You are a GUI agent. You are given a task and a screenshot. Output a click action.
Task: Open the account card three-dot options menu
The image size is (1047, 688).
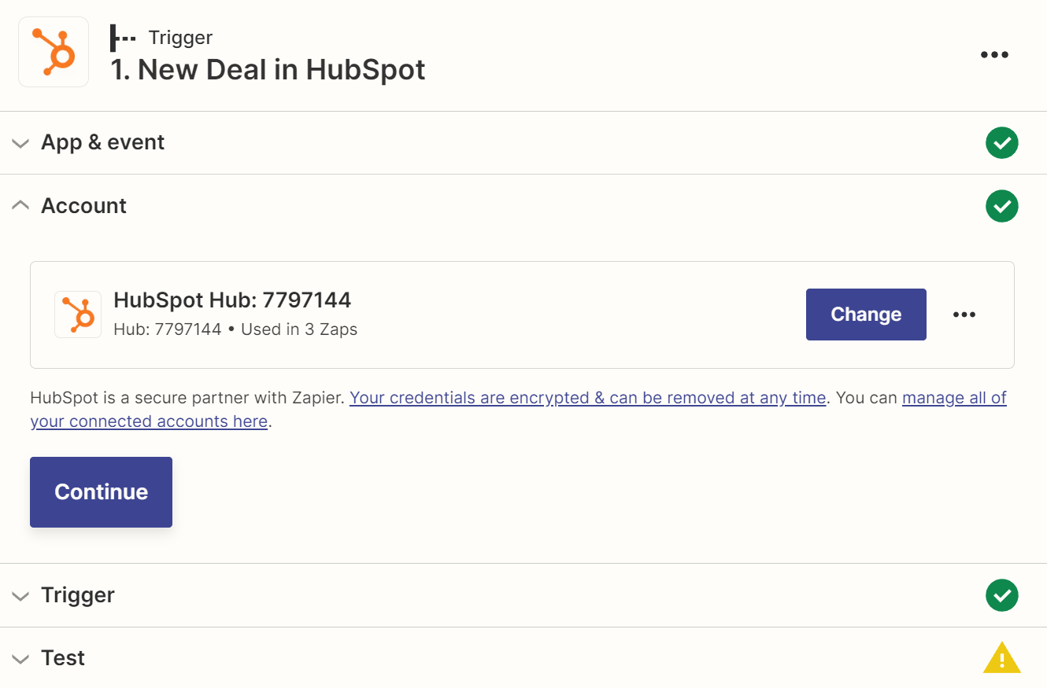(964, 315)
